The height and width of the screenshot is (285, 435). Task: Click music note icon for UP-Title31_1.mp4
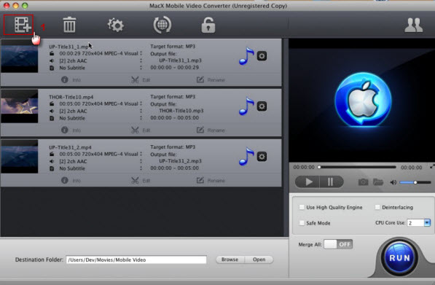246,56
